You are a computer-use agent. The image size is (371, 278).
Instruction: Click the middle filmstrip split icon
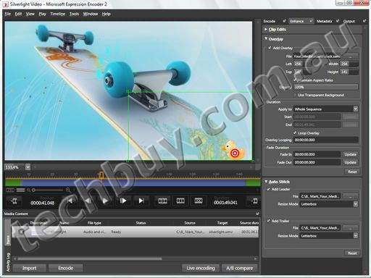(180, 201)
